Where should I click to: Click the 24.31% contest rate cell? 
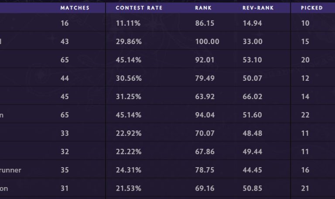tap(128, 170)
